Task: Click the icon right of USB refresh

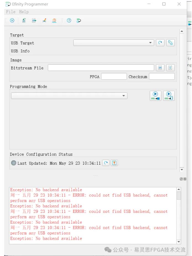Action: click(x=170, y=43)
